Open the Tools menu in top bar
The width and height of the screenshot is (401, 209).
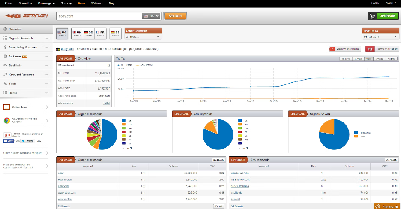[x=66, y=3]
